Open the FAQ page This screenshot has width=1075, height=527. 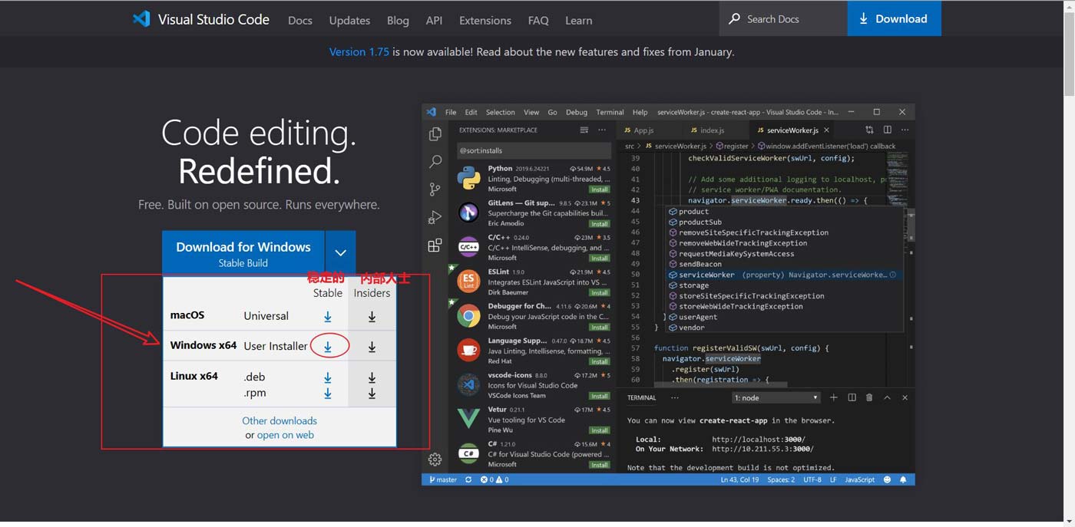coord(538,20)
